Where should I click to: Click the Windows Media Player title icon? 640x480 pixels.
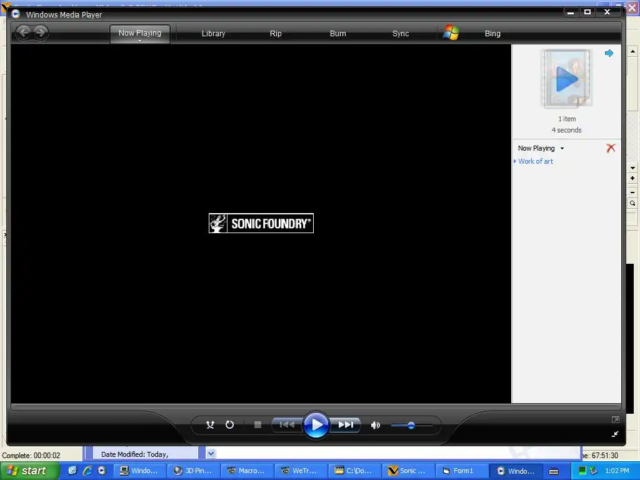point(16,14)
